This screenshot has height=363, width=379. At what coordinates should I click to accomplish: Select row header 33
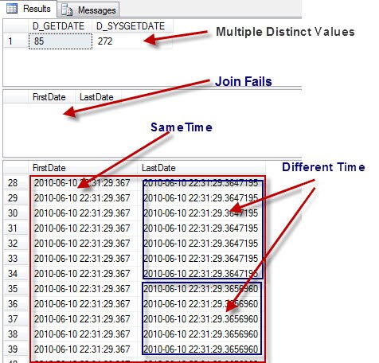(x=16, y=259)
